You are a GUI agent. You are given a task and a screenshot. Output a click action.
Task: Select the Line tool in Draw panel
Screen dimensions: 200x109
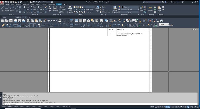pyautogui.click(x=2, y=9)
